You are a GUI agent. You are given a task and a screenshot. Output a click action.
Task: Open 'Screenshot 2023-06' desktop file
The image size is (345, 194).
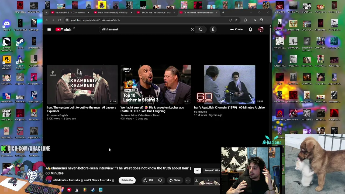point(307,44)
